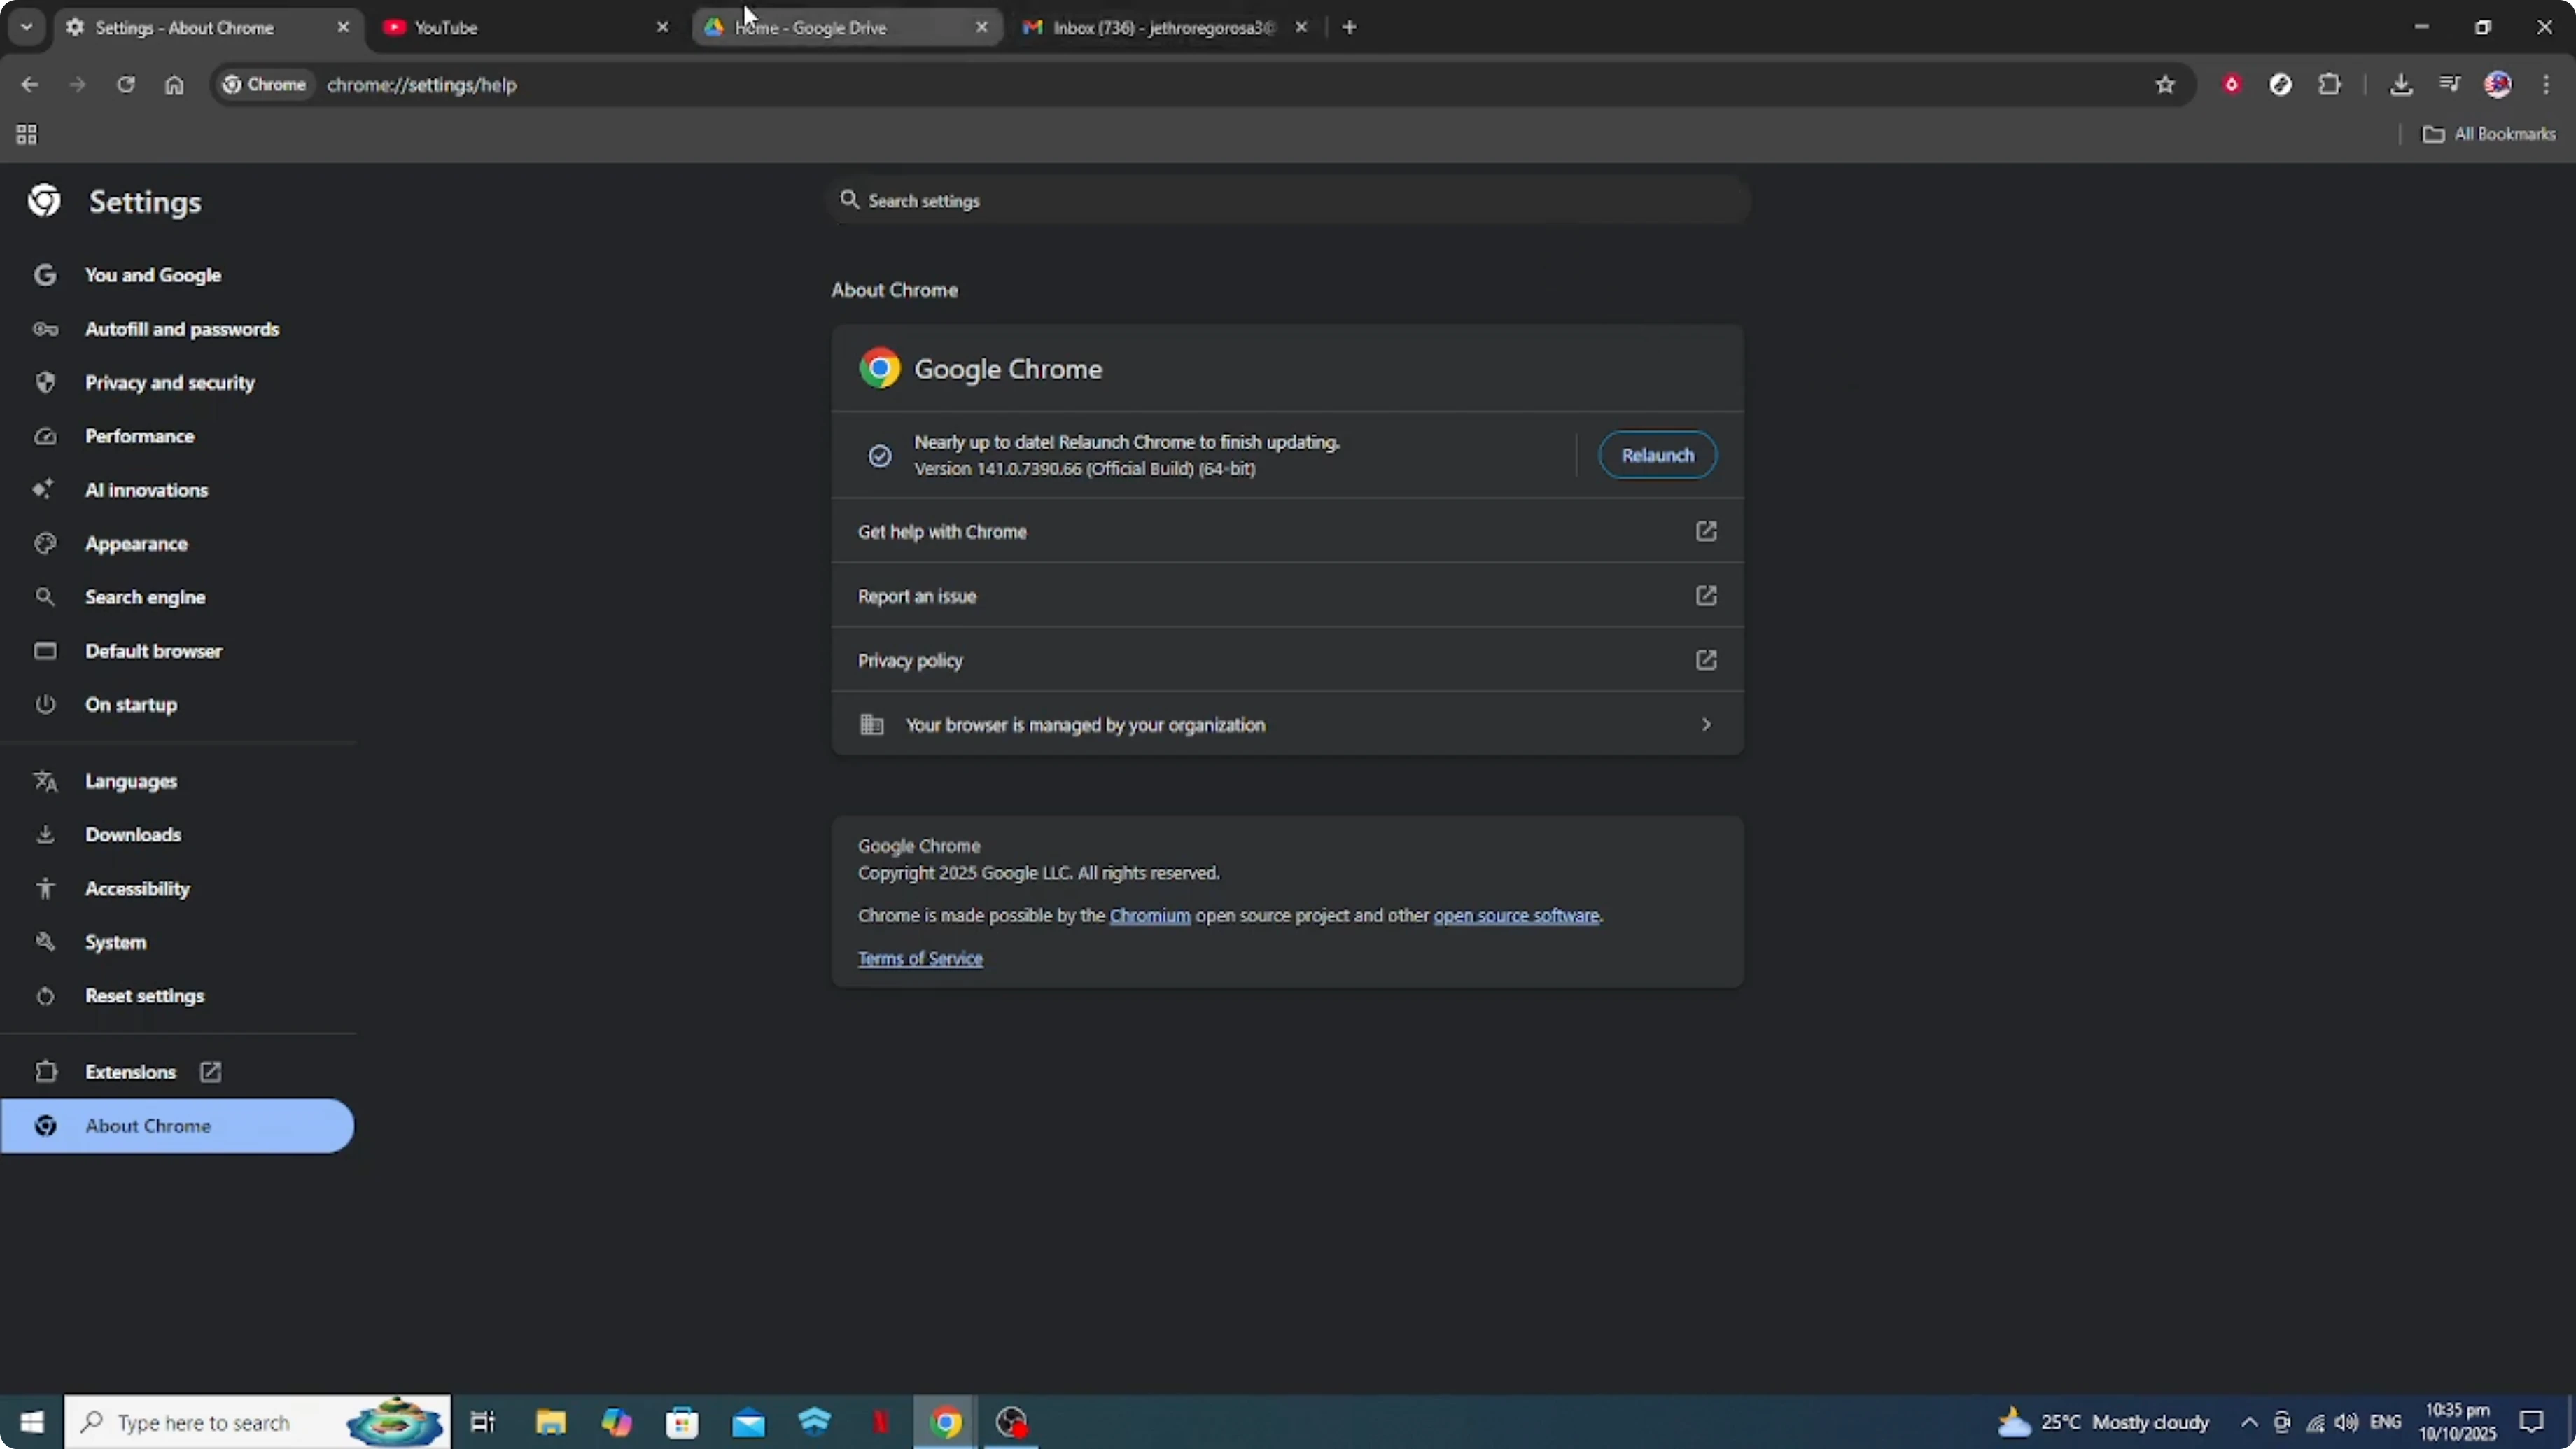Screen dimensions: 2576x1449
Task: Open Microsoft Store from taskbar
Action: tap(682, 1422)
